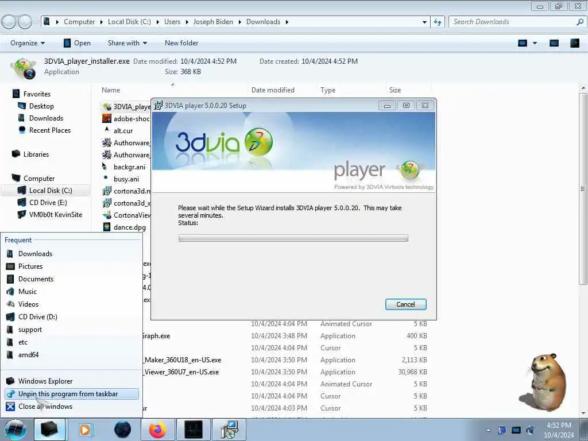Viewport: 588px width, 441px height.
Task: Click the Open toolbar button
Action: (77, 43)
